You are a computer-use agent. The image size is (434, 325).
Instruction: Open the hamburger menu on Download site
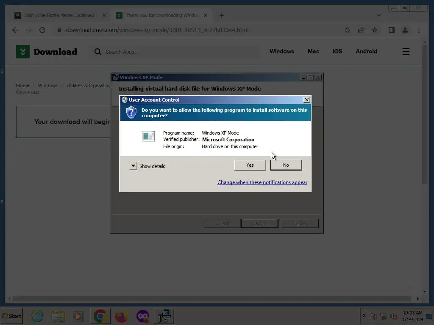(406, 52)
